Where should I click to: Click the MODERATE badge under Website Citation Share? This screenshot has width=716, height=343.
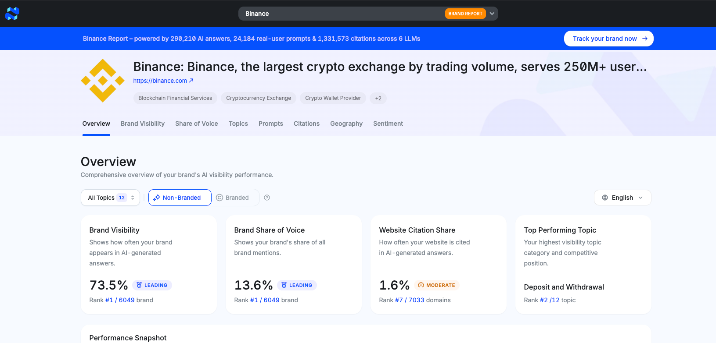click(x=436, y=285)
